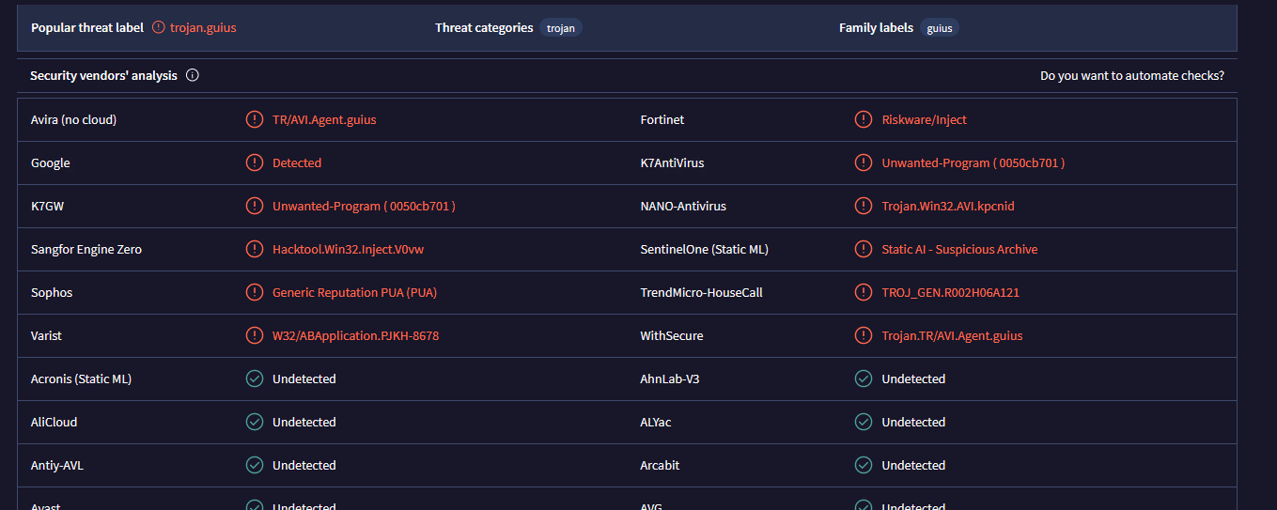Click the 'Avira (no cloud)' vendor name
This screenshot has width=1277, height=510.
click(73, 119)
